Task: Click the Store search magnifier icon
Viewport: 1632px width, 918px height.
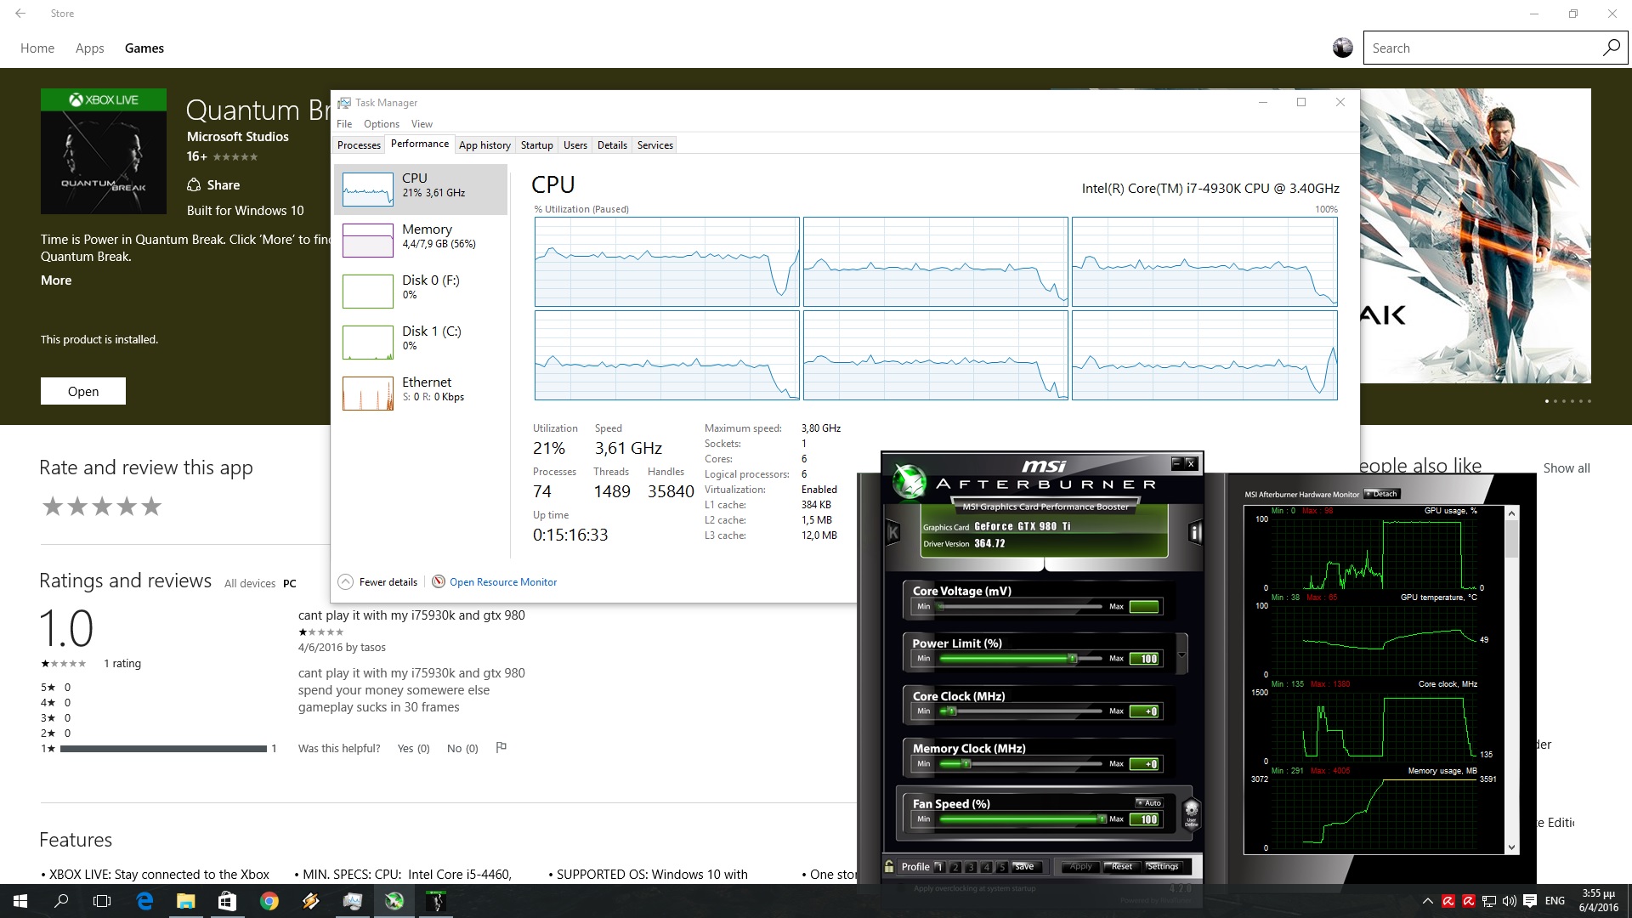Action: 1611,48
